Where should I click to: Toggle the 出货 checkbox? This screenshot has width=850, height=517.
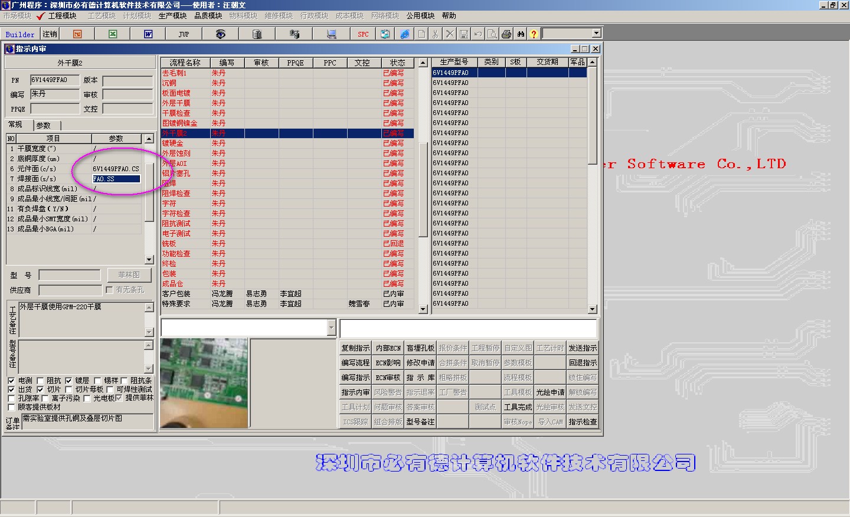click(11, 390)
